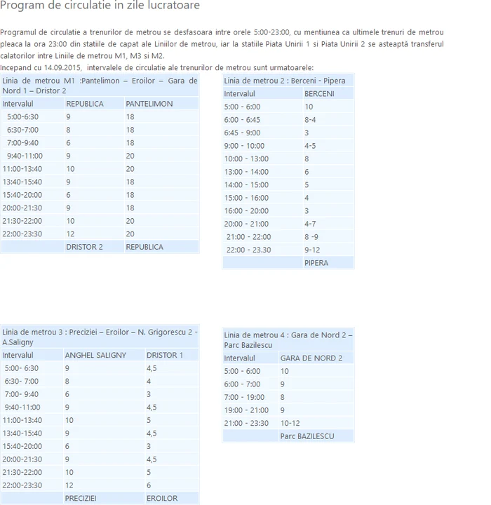
Task: Click the Linia de metrou 3 table title
Action: pos(99,337)
